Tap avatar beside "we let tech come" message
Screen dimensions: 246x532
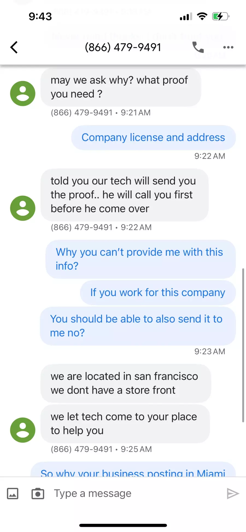click(x=23, y=430)
